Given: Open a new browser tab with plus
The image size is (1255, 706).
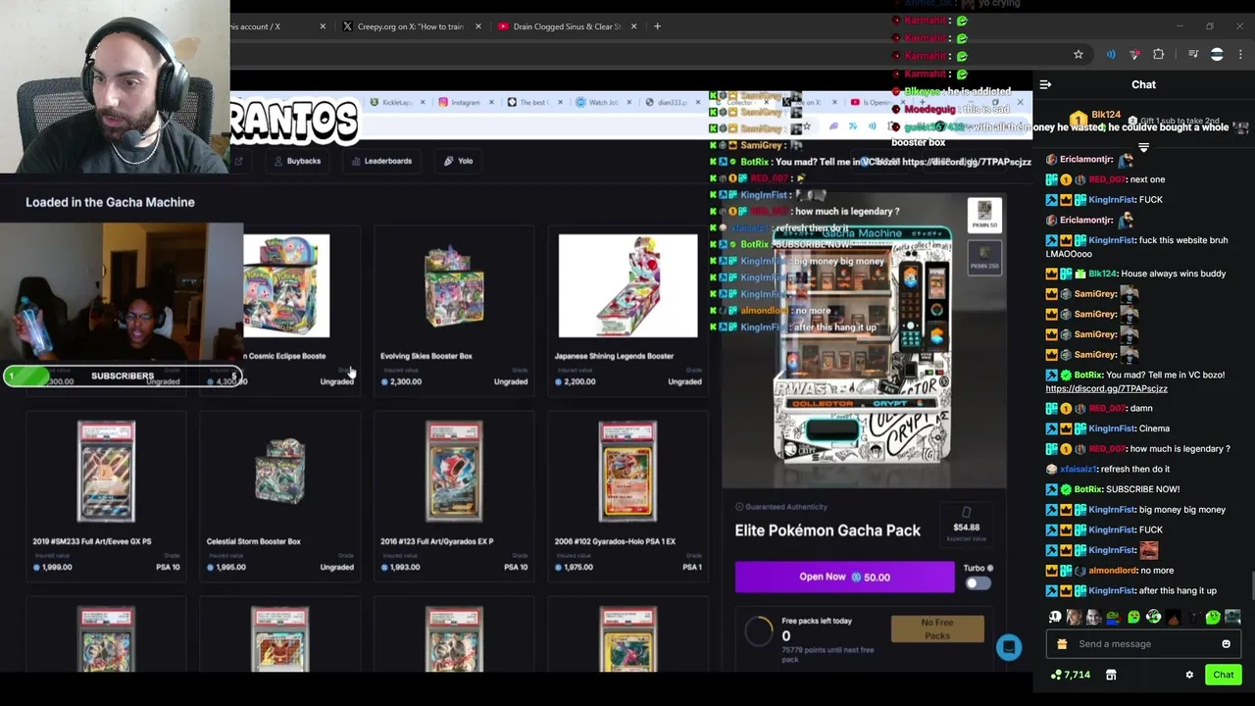Looking at the screenshot, I should (x=658, y=26).
